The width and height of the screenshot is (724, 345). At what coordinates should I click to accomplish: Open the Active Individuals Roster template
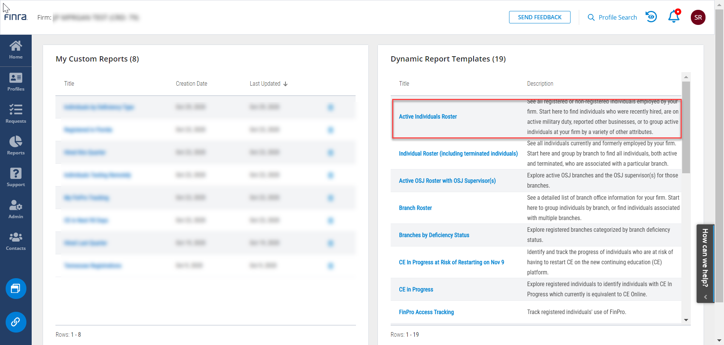click(x=428, y=117)
